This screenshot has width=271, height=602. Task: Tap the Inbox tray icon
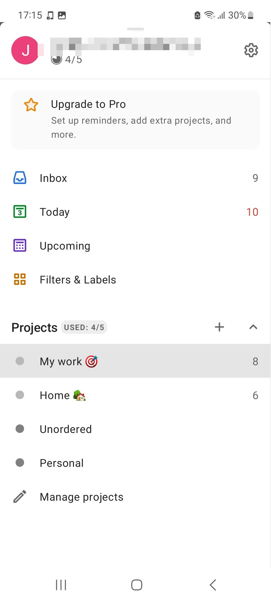pyautogui.click(x=20, y=178)
